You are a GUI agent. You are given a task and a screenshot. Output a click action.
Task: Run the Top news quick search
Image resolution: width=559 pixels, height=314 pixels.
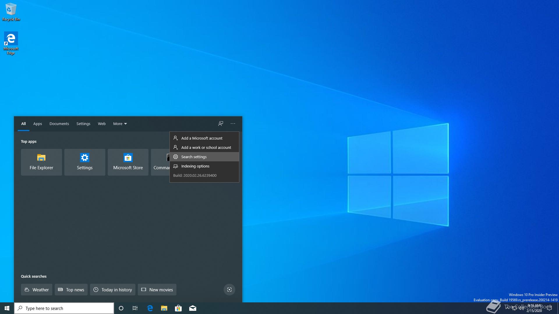[x=71, y=290]
